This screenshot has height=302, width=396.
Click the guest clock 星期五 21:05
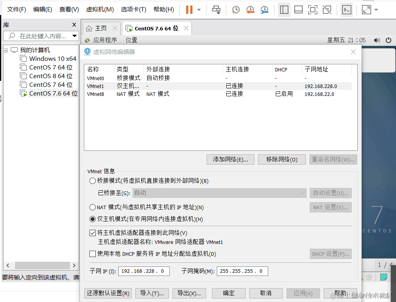point(347,40)
